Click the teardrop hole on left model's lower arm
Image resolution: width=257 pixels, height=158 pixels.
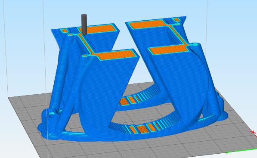click(85, 56)
